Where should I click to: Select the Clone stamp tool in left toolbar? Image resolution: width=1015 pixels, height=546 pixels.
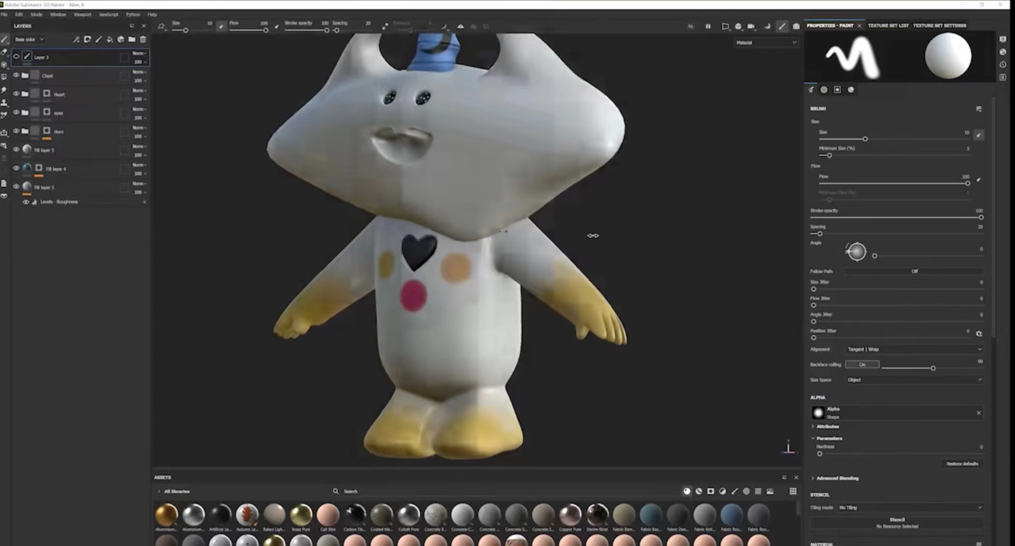coord(4,102)
